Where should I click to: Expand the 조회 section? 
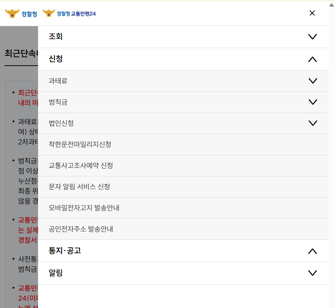point(312,37)
